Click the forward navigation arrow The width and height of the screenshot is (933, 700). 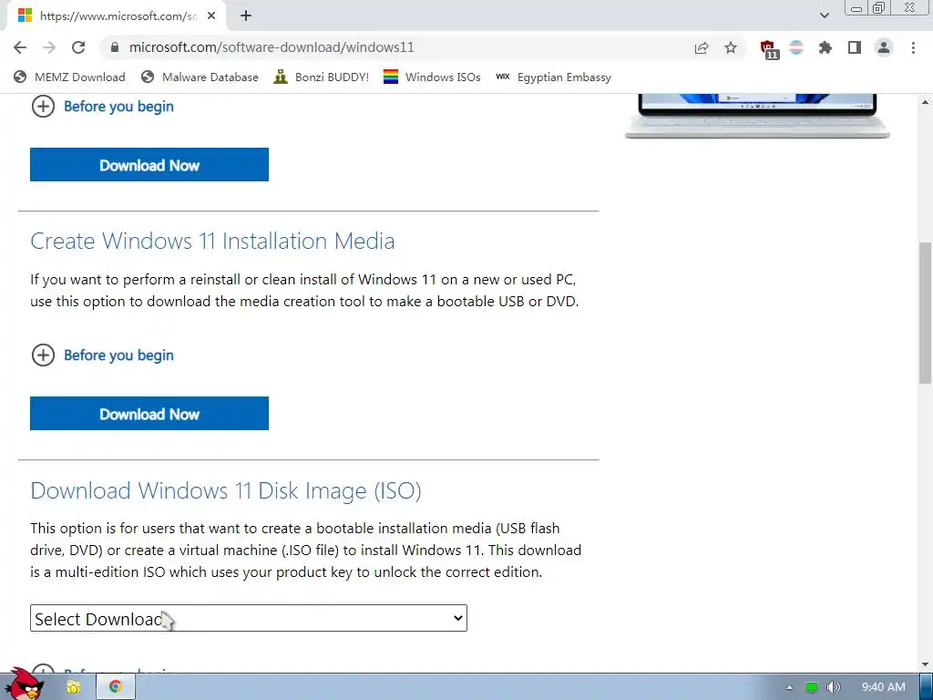click(49, 47)
